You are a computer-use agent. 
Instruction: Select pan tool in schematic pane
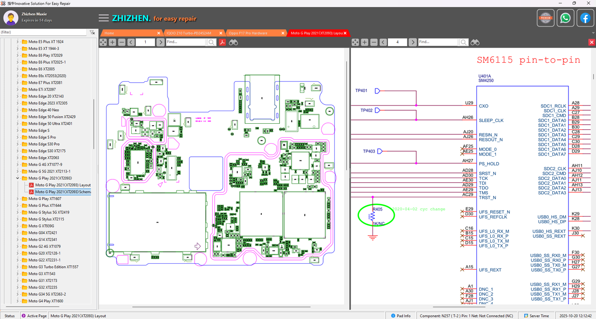click(x=355, y=42)
